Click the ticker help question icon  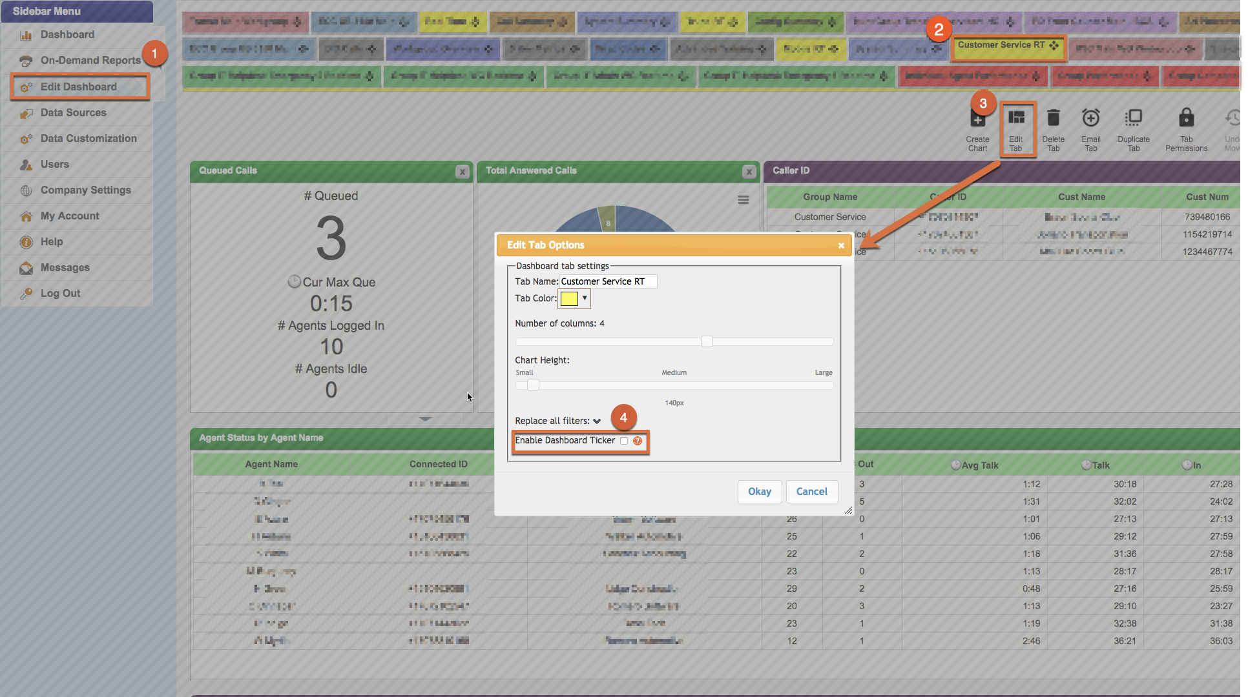coord(638,441)
